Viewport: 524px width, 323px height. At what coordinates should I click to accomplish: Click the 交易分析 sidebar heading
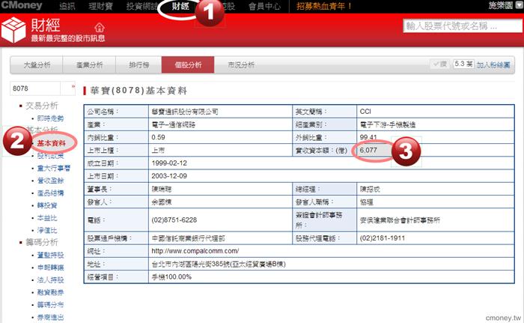click(x=42, y=106)
